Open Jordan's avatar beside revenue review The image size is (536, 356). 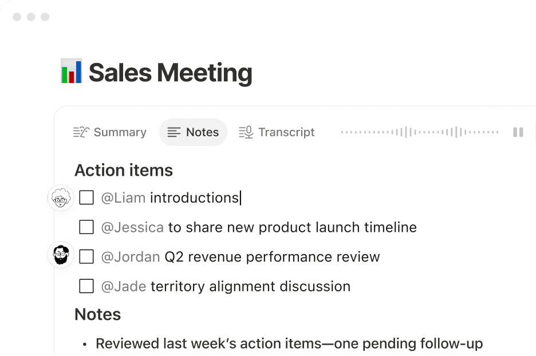coord(60,255)
